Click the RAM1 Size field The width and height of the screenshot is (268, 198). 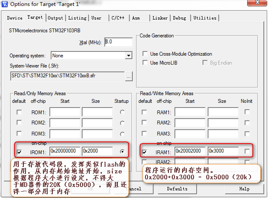(x=223, y=112)
